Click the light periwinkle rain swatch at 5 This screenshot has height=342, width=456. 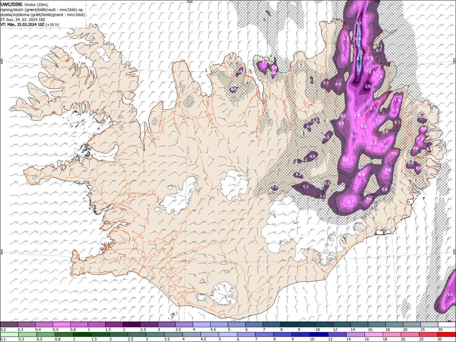[228, 335]
